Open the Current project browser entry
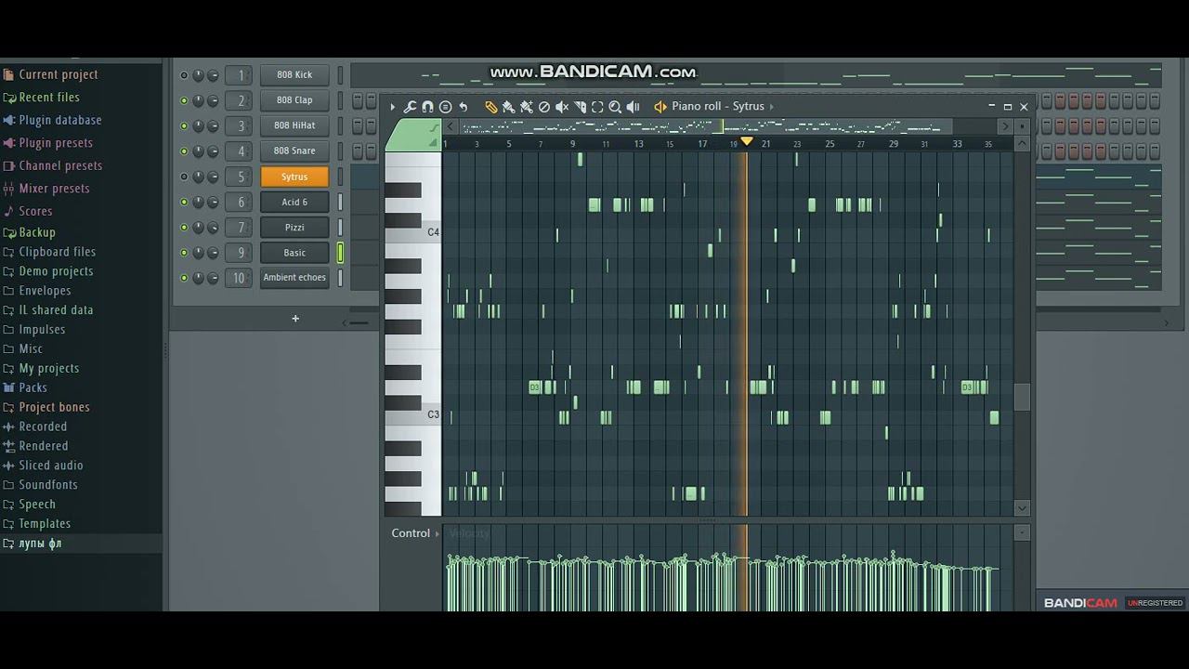The width and height of the screenshot is (1189, 669). 58,74
